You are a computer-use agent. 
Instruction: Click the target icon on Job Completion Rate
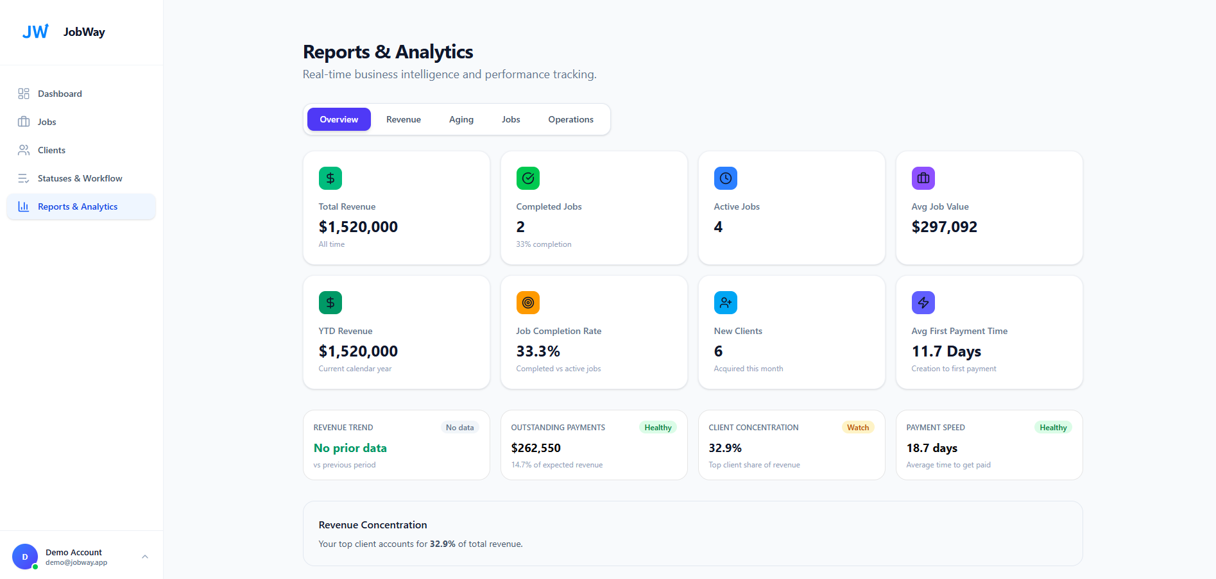(x=527, y=303)
